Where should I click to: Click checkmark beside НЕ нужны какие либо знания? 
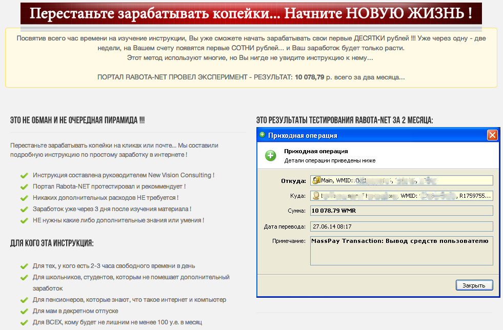click(24, 221)
